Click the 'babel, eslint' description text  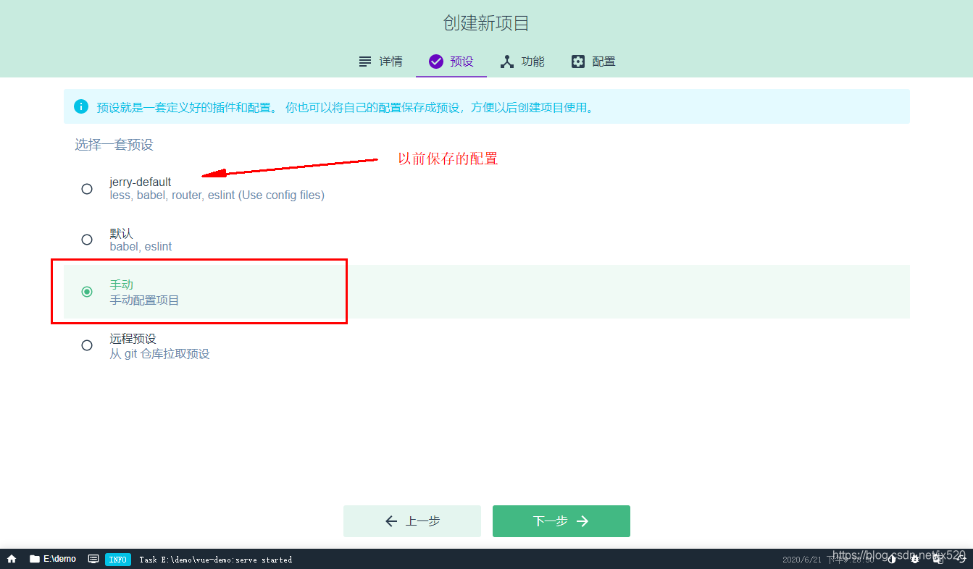[141, 247]
